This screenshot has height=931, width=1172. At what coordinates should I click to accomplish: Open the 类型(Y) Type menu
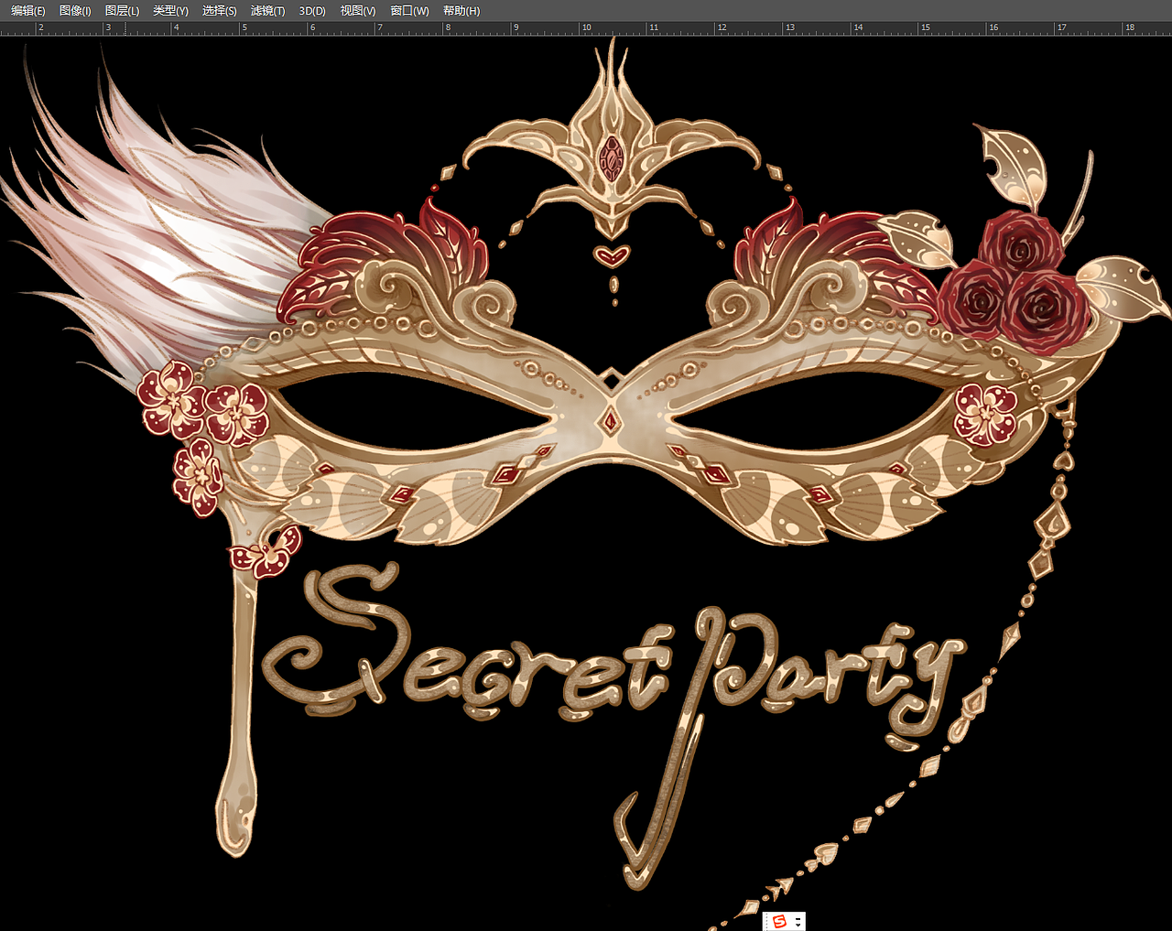[x=170, y=10]
